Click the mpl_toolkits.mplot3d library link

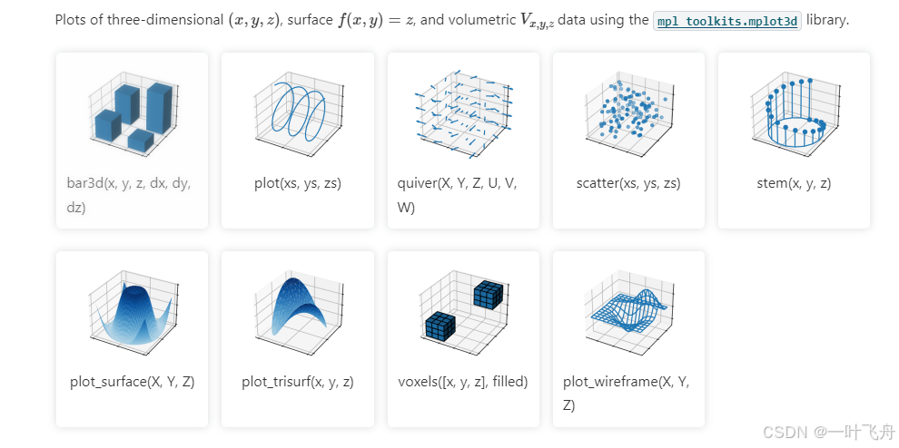[x=727, y=21]
